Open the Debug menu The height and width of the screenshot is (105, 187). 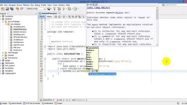(37, 5)
